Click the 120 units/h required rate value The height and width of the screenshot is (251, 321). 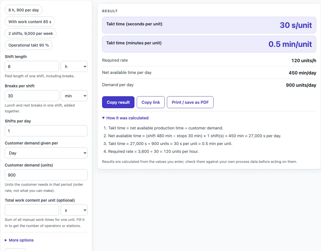pos(304,61)
